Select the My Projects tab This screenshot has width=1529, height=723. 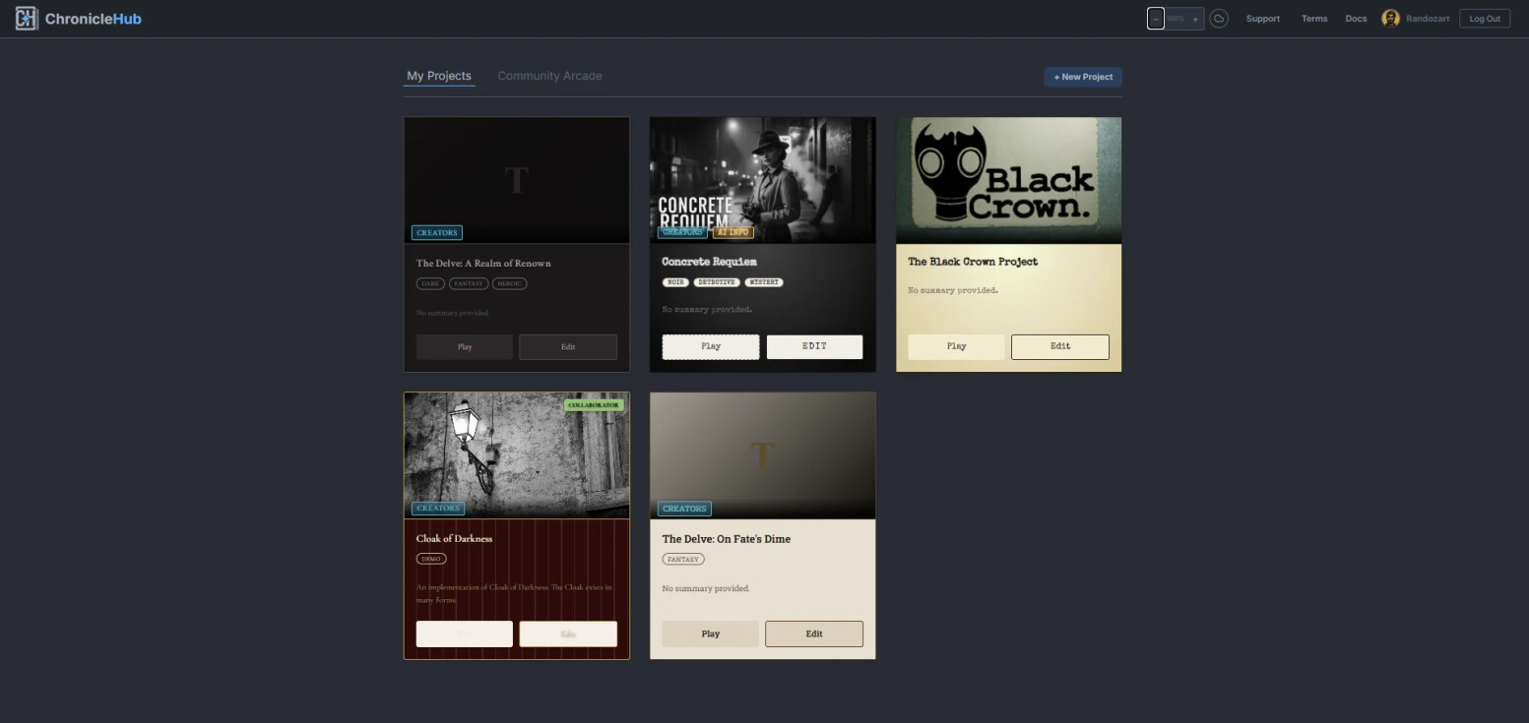click(x=439, y=76)
